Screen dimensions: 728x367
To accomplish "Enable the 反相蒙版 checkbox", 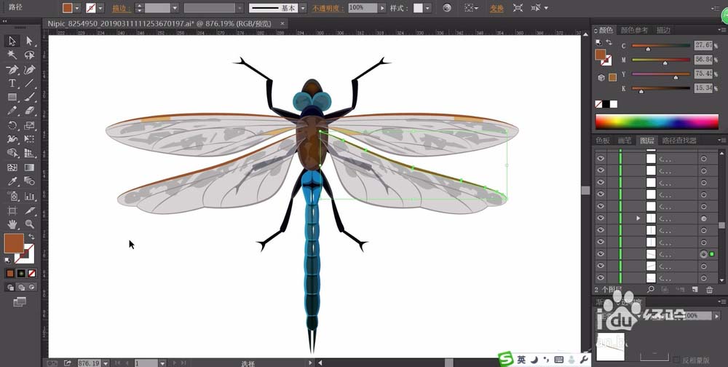I will click(x=677, y=360).
